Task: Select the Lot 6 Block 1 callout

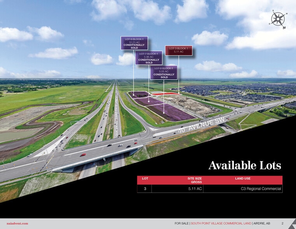Action: click(163, 72)
